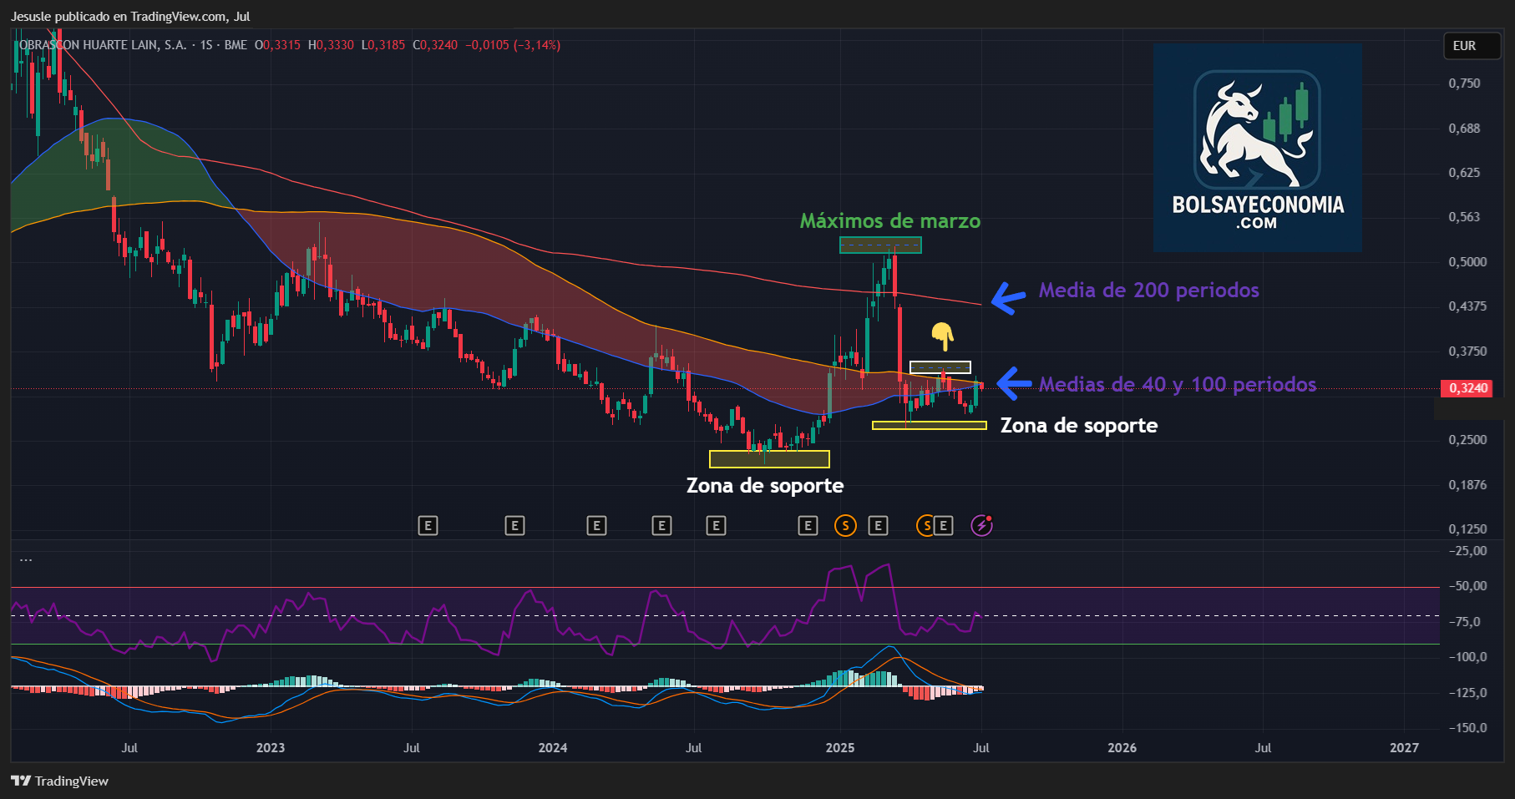
Task: Click the −0,0105 (−3,14%) change value
Action: coord(513,45)
